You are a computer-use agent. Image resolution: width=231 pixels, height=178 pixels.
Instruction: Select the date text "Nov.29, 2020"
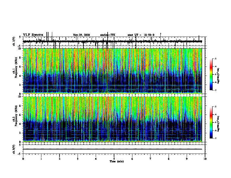click(x=81, y=35)
